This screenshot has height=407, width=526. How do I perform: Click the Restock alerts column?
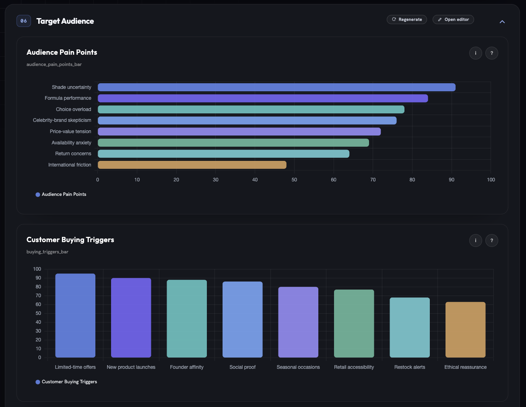(410, 327)
